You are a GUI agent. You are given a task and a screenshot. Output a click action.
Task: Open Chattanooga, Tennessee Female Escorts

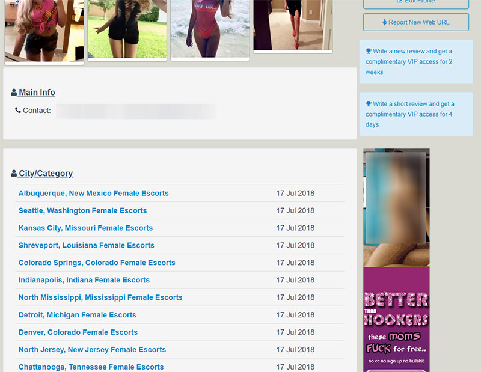coord(91,367)
